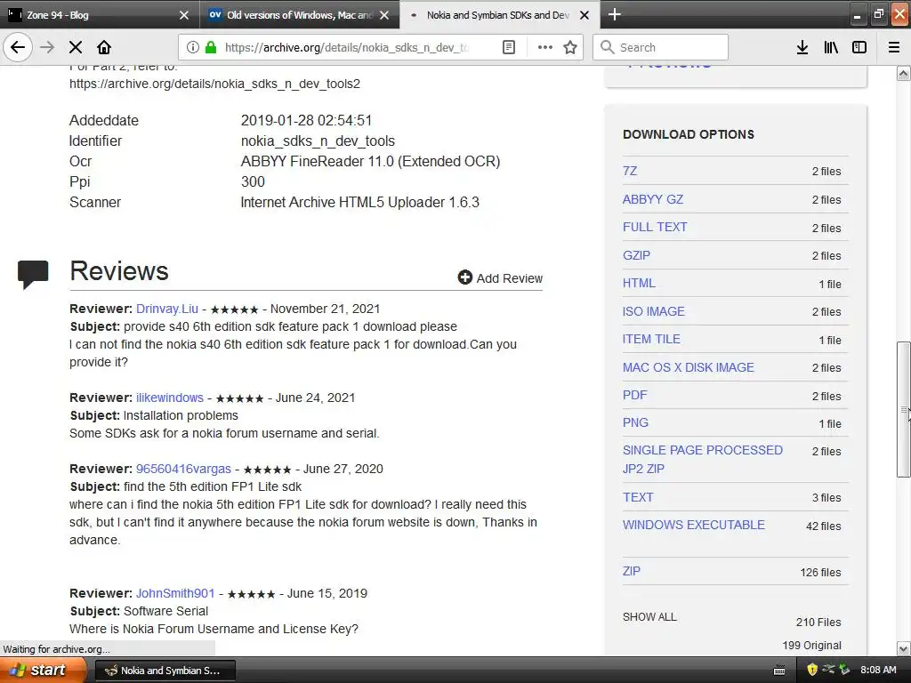Viewport: 911px width, 683px height.
Task: Expand the ISO IMAGE download option
Action: [x=654, y=311]
